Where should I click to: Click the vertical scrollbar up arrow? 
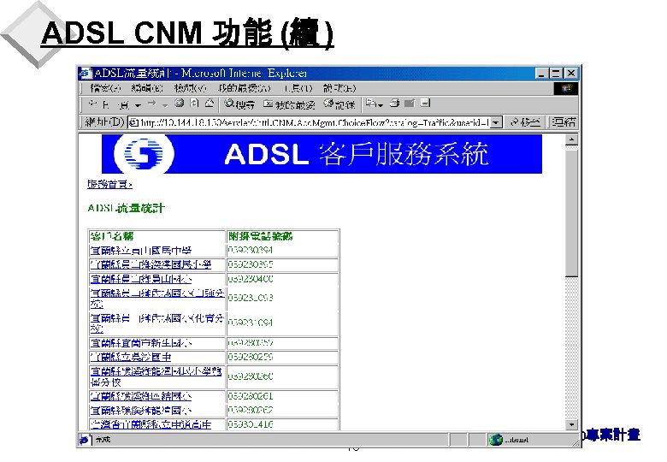tap(571, 139)
